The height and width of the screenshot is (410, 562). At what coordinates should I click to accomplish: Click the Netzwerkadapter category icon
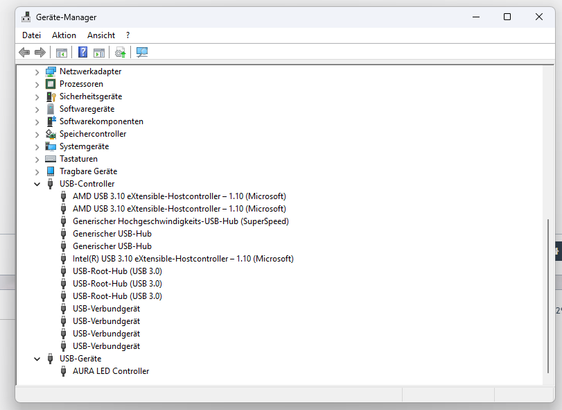(51, 71)
